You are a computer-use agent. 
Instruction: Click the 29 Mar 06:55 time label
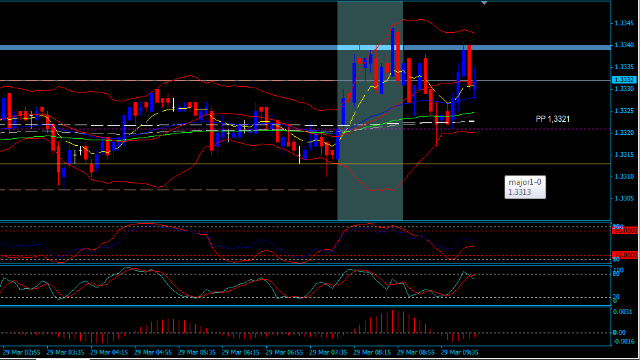pos(284,352)
